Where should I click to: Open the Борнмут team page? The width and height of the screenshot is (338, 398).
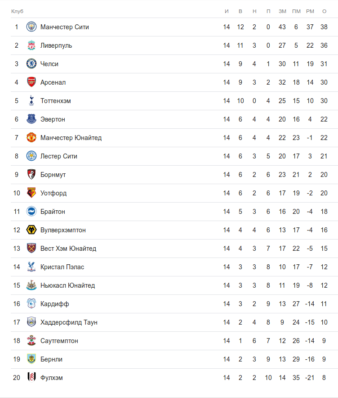point(53,175)
